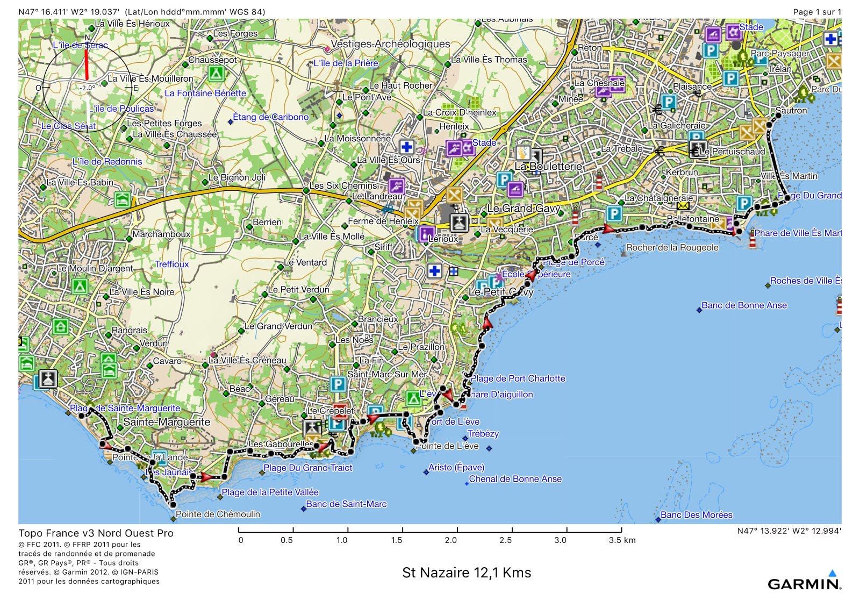Click the Banc de Bonne Anse label
The width and height of the screenshot is (860, 608).
click(x=744, y=305)
